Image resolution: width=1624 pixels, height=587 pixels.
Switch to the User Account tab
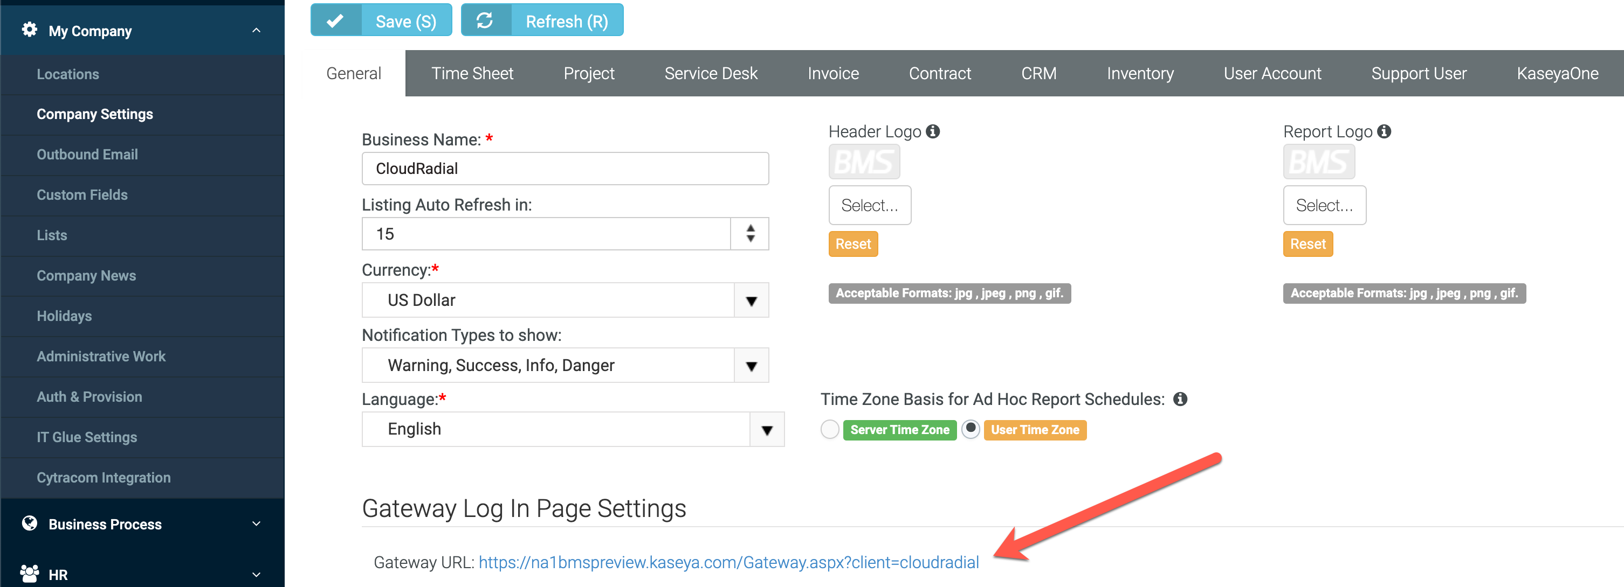point(1272,74)
